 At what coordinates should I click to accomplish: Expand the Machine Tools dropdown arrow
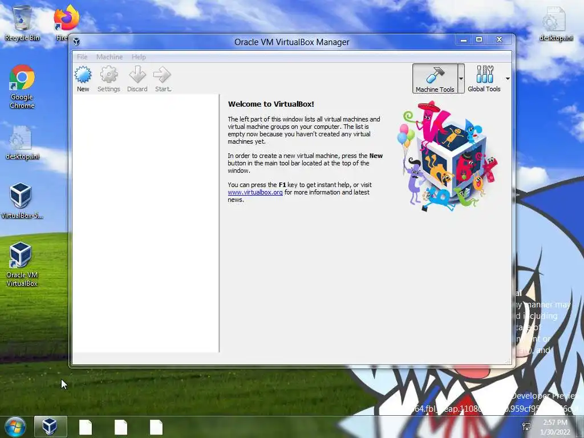tap(461, 79)
